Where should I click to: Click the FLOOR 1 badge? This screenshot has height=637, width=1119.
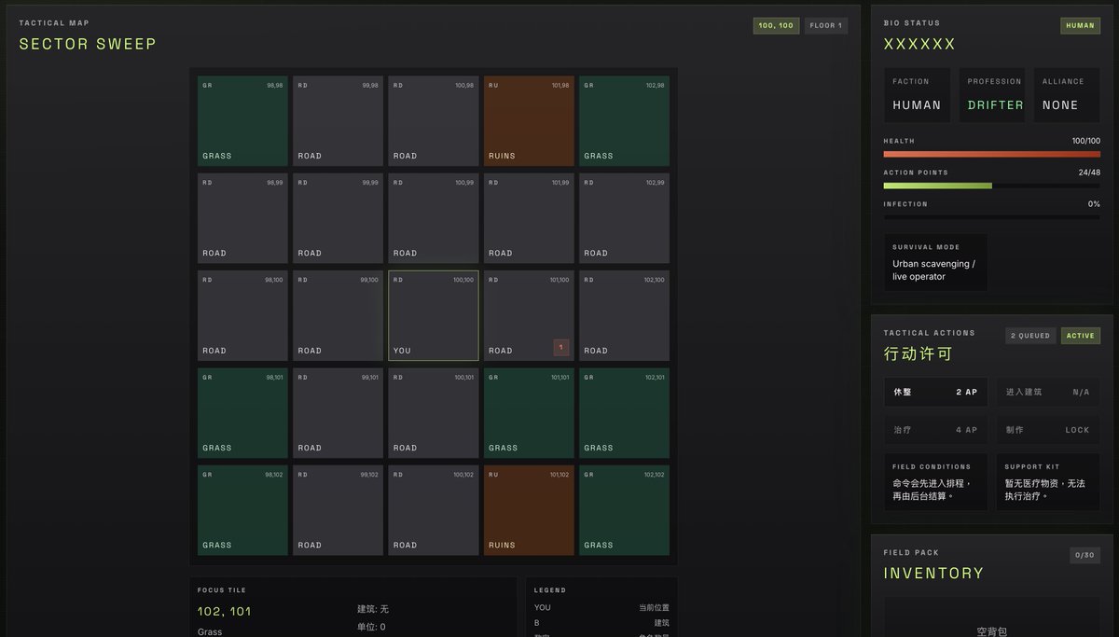point(826,26)
